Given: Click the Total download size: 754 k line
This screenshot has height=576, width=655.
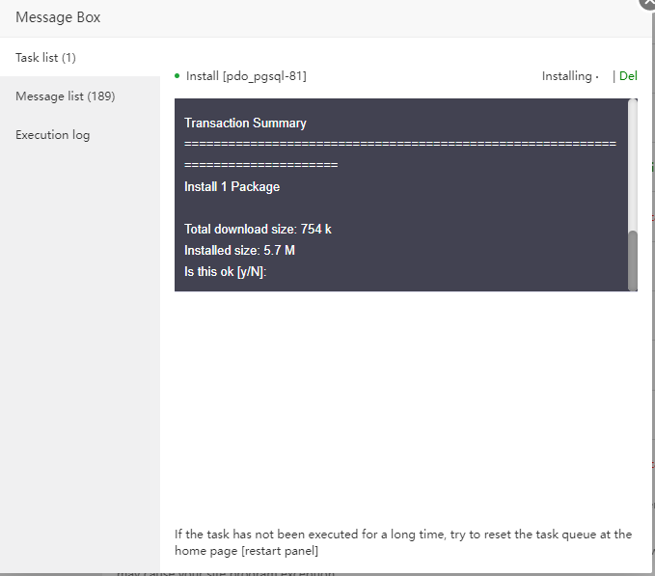Looking at the screenshot, I should point(258,230).
